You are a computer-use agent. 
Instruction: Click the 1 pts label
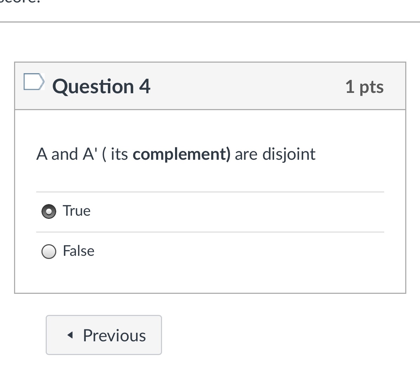coord(365,87)
